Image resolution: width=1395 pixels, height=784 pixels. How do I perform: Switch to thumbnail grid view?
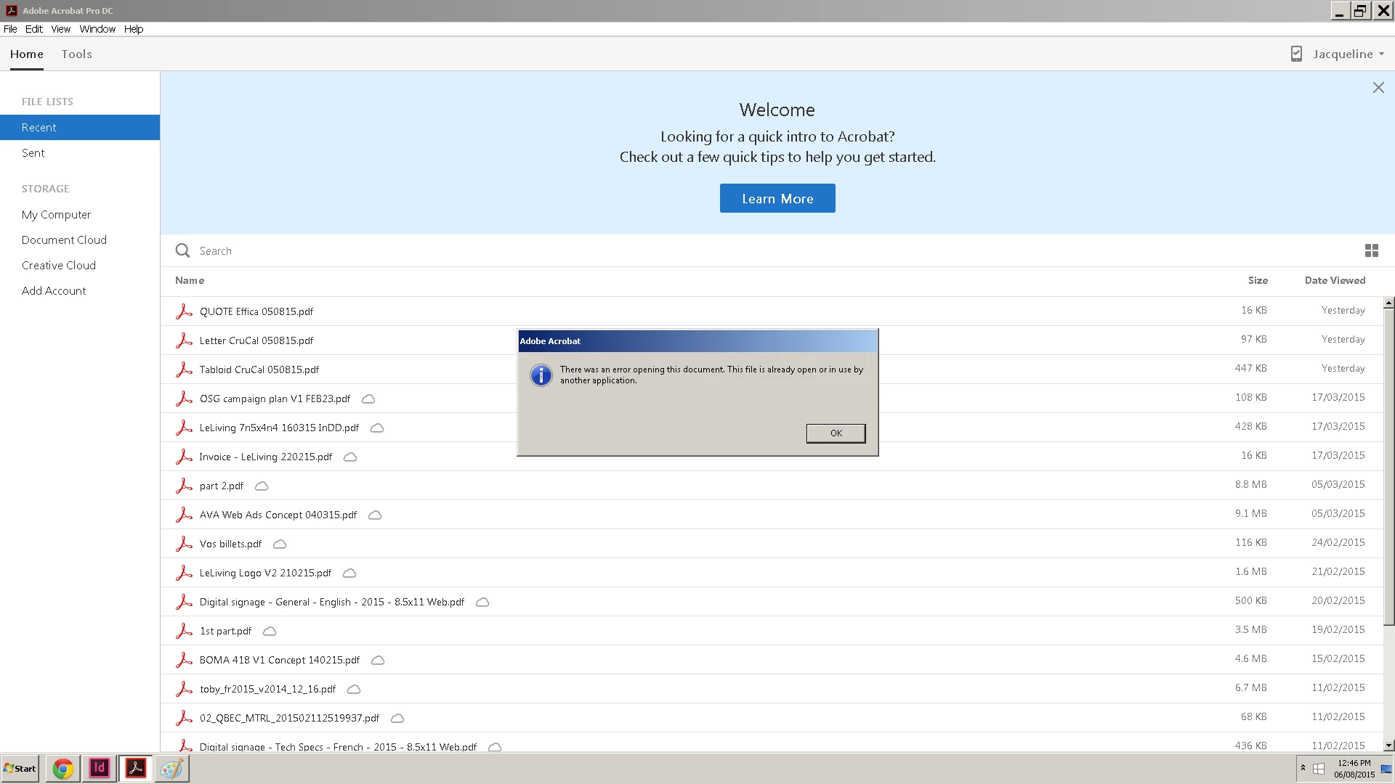(1371, 250)
